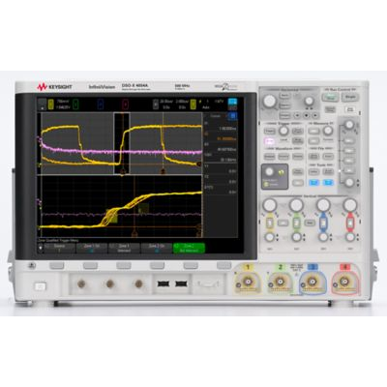Click the Back/Up key left of softkeys
This screenshot has width=387, height=387.
[x=31, y=266]
